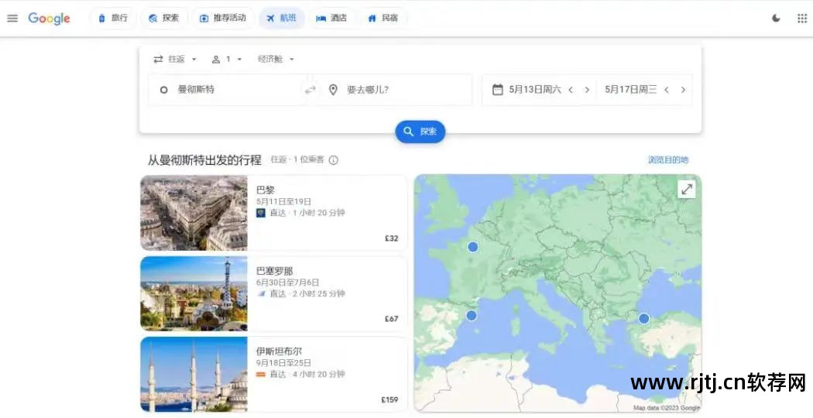The height and width of the screenshot is (418, 813).
Task: Click the Paris marker on the map
Action: [472, 247]
